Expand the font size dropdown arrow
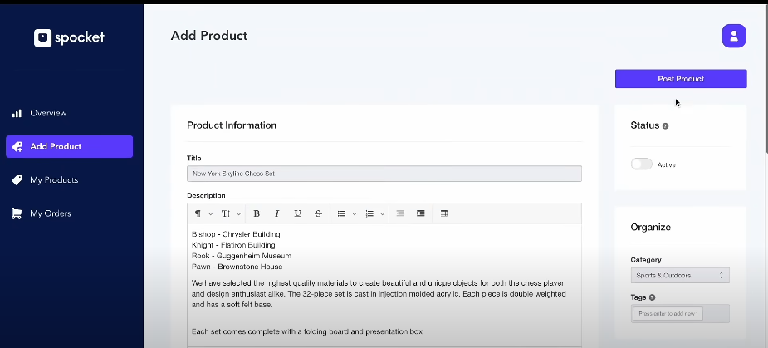768x348 pixels. [x=238, y=213]
